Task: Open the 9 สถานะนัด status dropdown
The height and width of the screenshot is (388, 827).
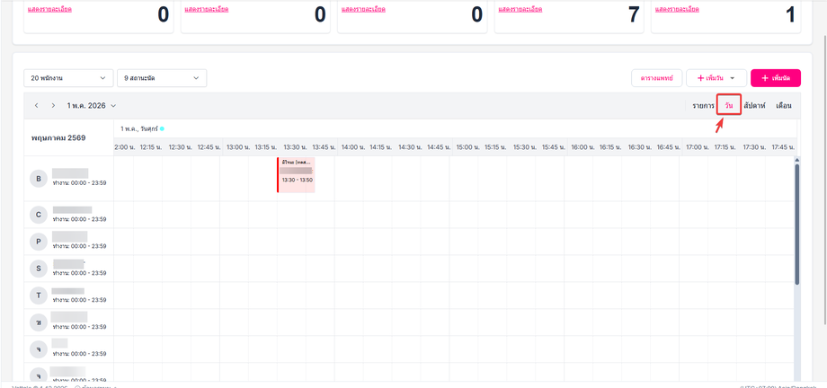Action: click(162, 78)
